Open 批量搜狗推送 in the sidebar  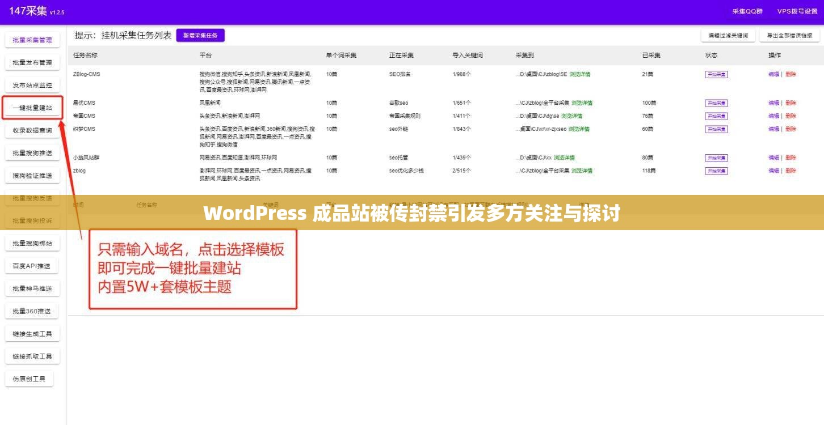(x=32, y=153)
